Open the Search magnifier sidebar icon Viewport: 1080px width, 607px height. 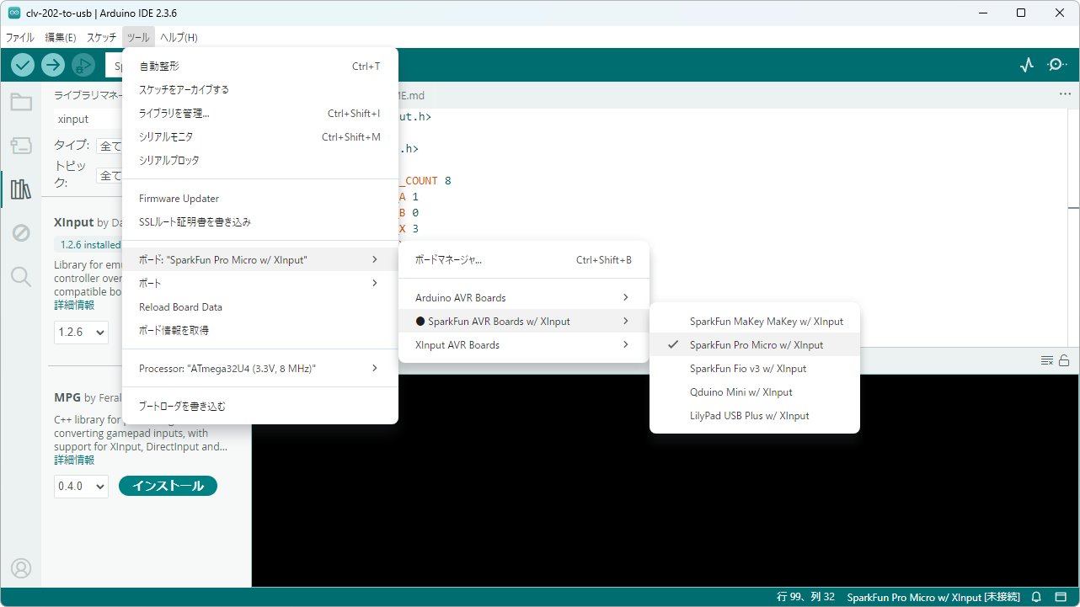click(21, 276)
